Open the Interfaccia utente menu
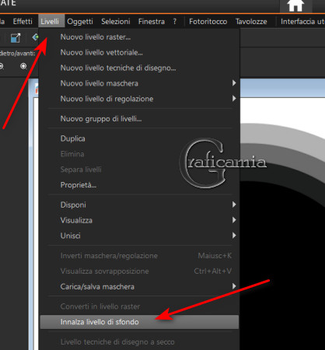 click(x=302, y=21)
